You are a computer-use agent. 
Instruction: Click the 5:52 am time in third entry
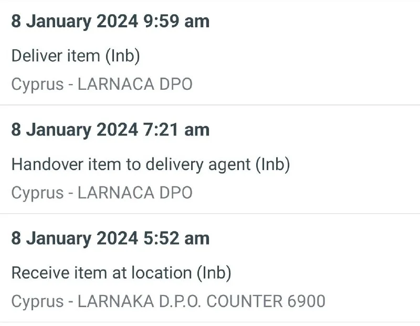click(x=176, y=238)
